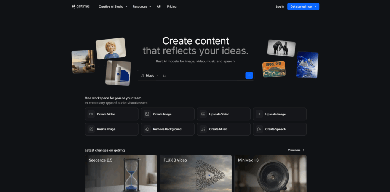This screenshot has width=390, height=192.
Task: Click the Create Video camera icon
Action: (x=91, y=114)
